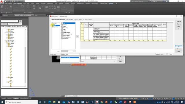Click the active AutoCAD taskbar icon

[x=97, y=102]
